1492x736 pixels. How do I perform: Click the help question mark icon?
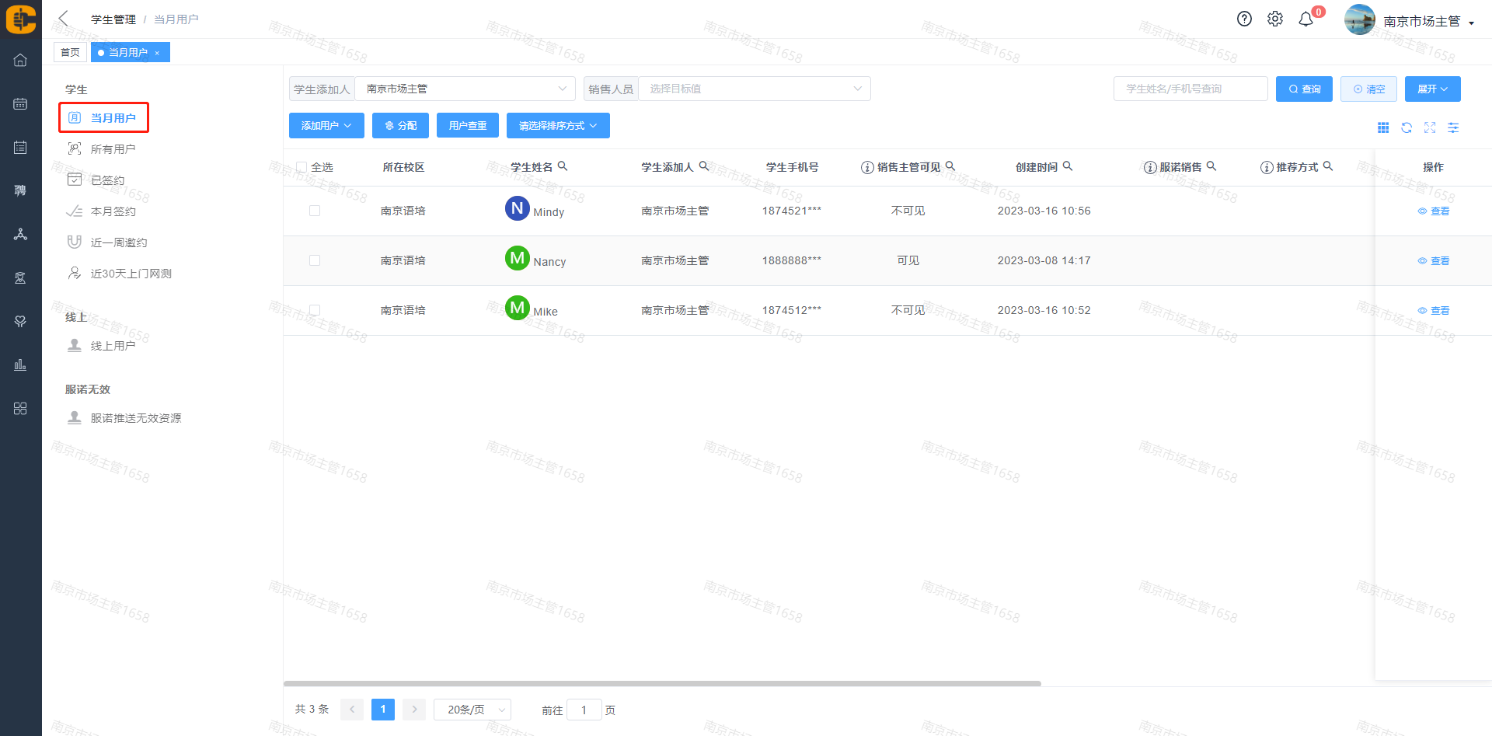(x=1244, y=19)
